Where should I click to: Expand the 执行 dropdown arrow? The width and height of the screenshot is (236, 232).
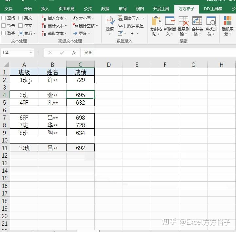coord(35,34)
